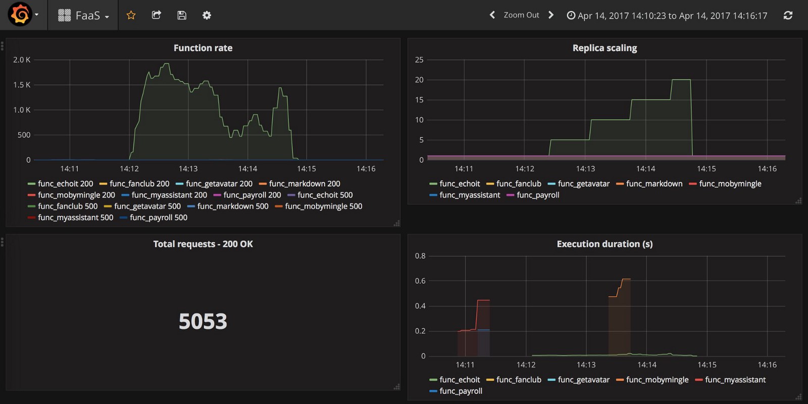Shift time range forward with right arrow
This screenshot has height=404, width=808.
tap(551, 15)
